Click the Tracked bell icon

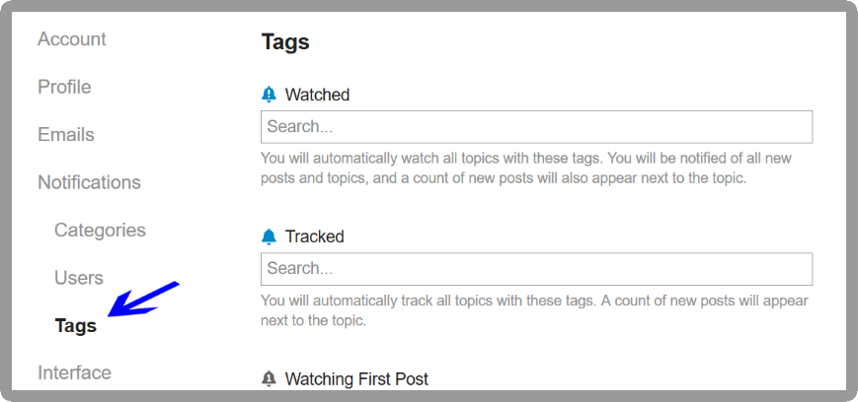point(269,236)
